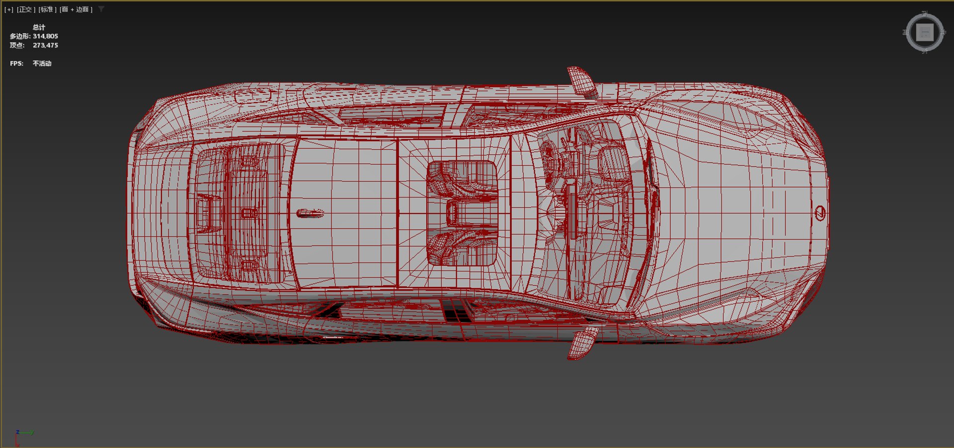954x448 pixels.
Task: Click the FPS 不活动 statistic
Action: tap(31, 64)
